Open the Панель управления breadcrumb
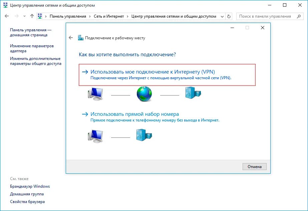Viewport: 308px width, 211px height. pyautogui.click(x=68, y=16)
